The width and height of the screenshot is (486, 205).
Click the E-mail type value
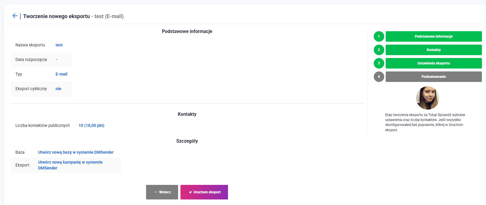point(62,74)
